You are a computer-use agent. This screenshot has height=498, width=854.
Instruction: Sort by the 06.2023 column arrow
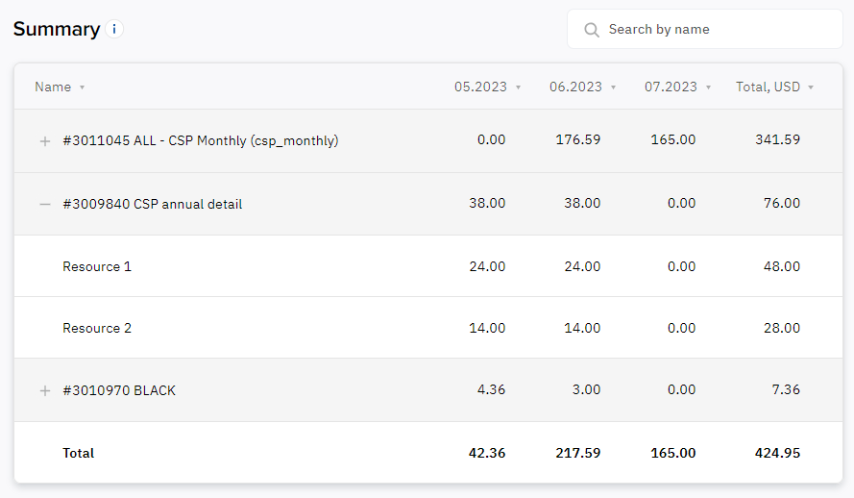click(613, 87)
